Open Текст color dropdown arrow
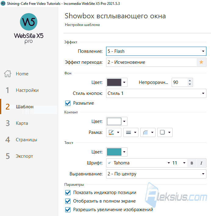This screenshot has height=216, width=211. click(124, 152)
